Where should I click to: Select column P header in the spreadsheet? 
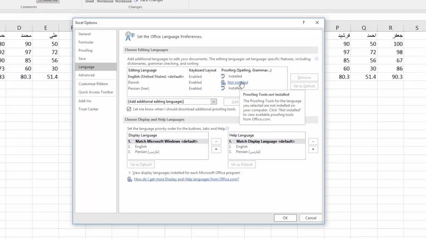click(x=337, y=28)
